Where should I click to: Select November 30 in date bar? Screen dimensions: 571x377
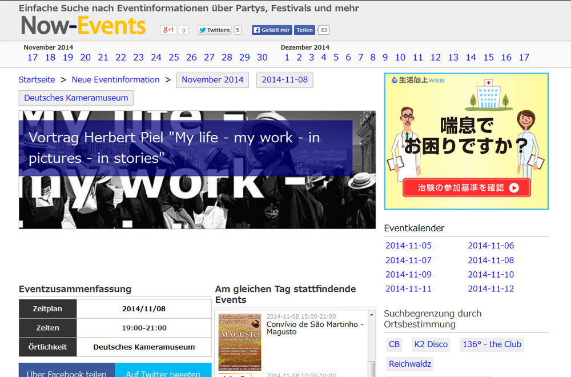(262, 58)
